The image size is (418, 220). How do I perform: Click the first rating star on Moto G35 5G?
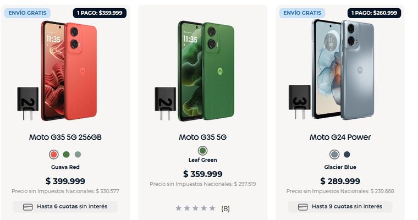(178, 208)
